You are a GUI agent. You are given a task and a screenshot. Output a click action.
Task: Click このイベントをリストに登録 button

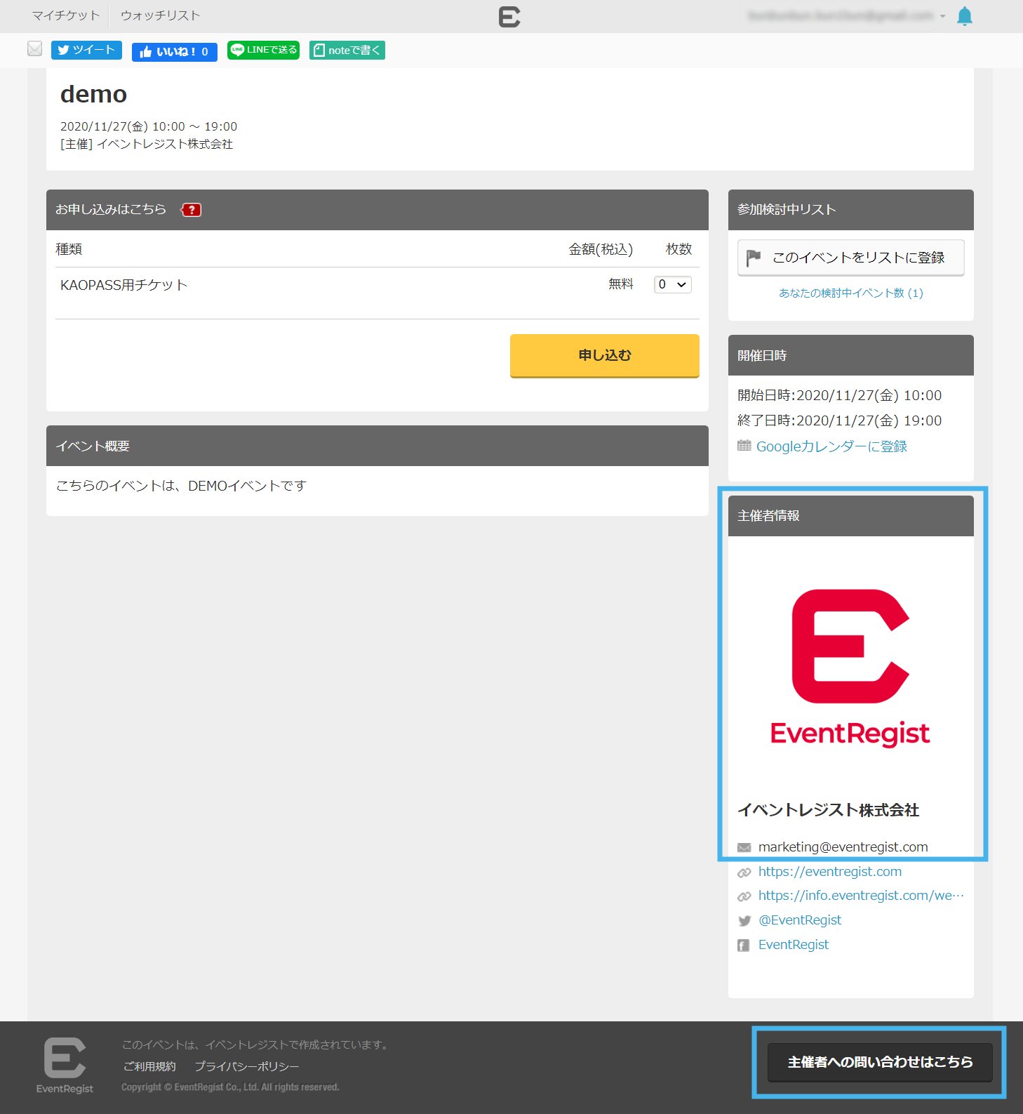click(x=850, y=258)
